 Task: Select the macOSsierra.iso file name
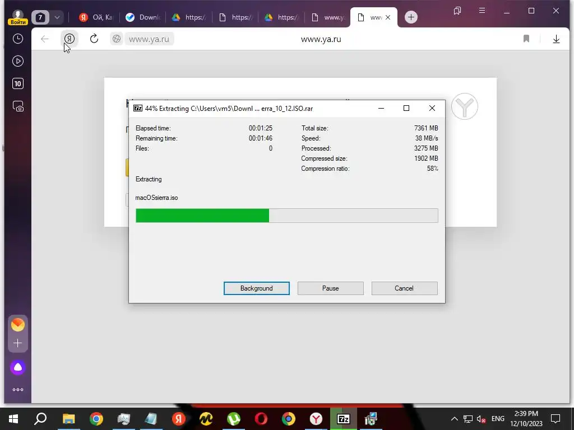click(157, 198)
